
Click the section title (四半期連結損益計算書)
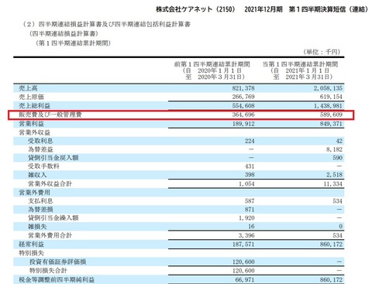pos(64,33)
